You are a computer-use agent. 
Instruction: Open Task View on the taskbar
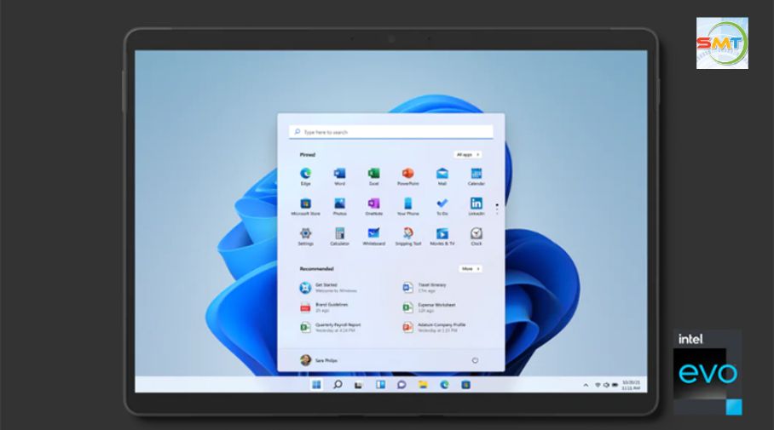click(359, 385)
